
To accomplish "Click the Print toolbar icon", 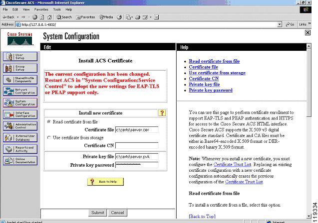I will (138, 17).
